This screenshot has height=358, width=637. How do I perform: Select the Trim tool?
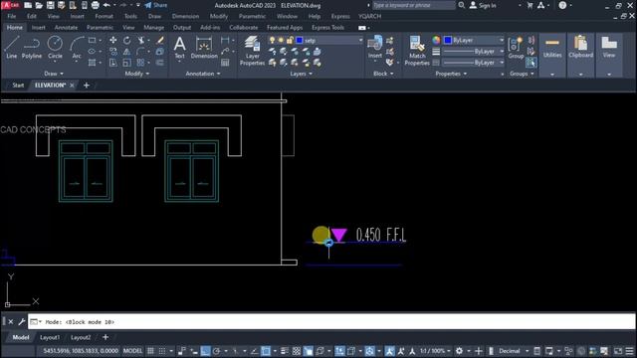pos(141,40)
